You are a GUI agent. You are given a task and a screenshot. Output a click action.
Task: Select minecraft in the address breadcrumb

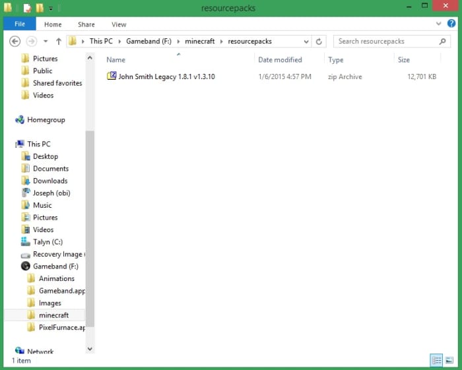coord(200,41)
